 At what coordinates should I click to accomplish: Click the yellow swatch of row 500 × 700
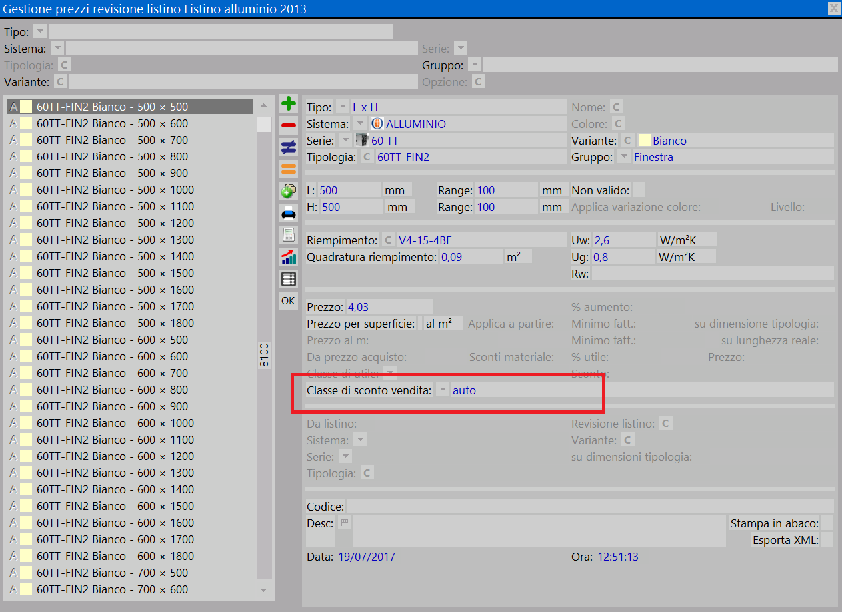click(26, 140)
